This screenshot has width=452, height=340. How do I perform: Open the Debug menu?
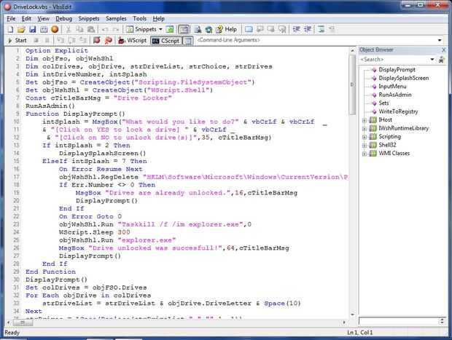63,18
